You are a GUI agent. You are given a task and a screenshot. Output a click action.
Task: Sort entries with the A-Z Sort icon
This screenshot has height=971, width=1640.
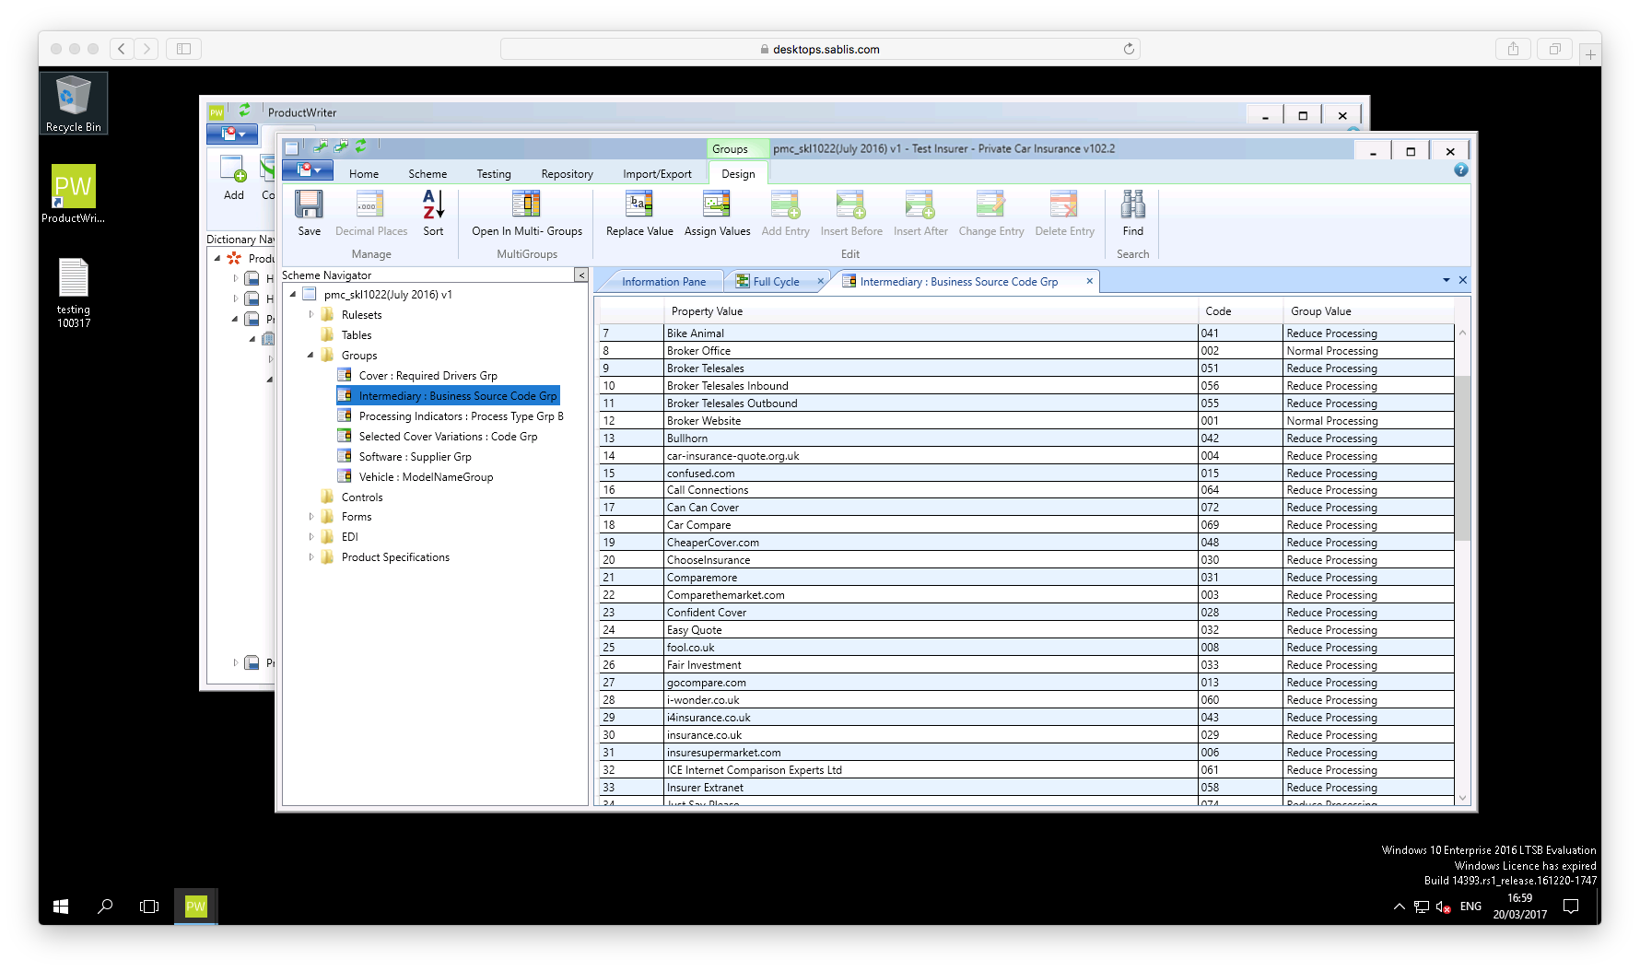tap(433, 205)
